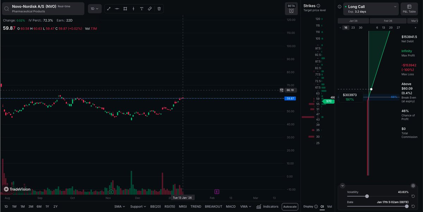Viewport: 423px width, 212px height.
Task: Open the P&L Table
Action: [409, 9]
